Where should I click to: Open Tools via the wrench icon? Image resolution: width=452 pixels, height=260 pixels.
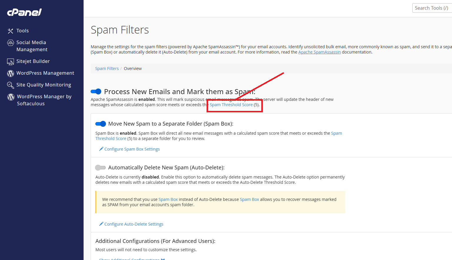[11, 31]
